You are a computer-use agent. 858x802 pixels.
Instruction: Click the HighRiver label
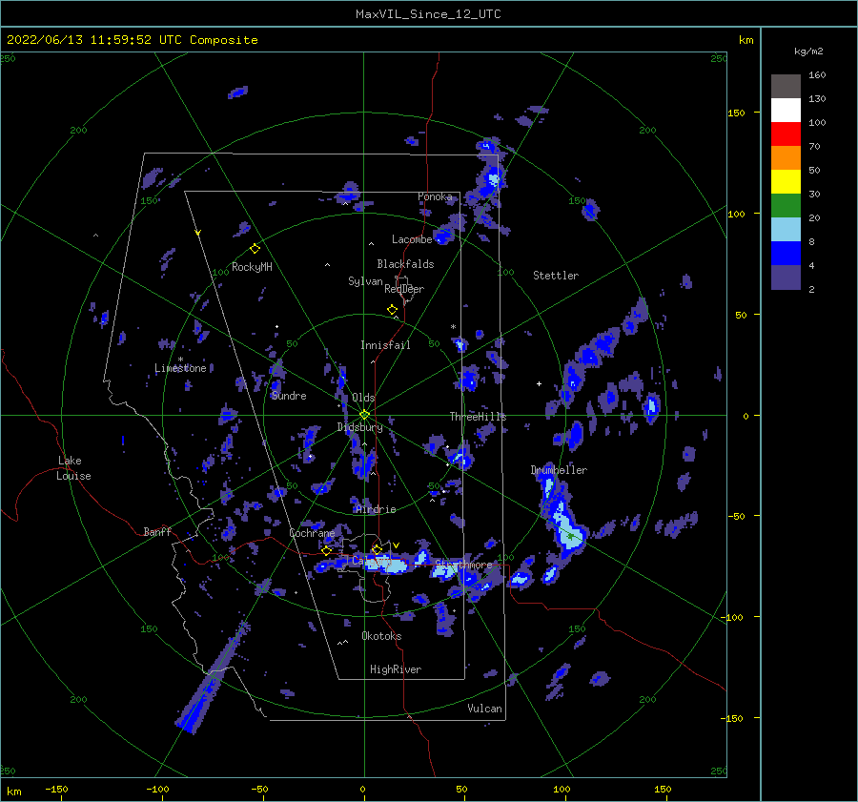(x=396, y=669)
